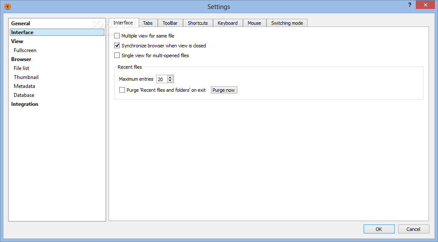438x242 pixels.
Task: Click the 'Maximum entries' label
Action: click(136, 79)
